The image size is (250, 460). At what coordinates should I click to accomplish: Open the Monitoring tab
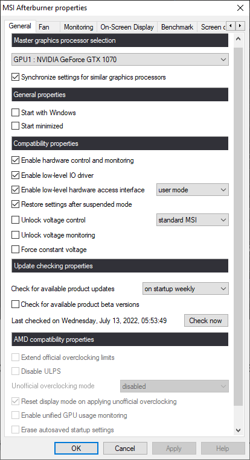coord(79,27)
